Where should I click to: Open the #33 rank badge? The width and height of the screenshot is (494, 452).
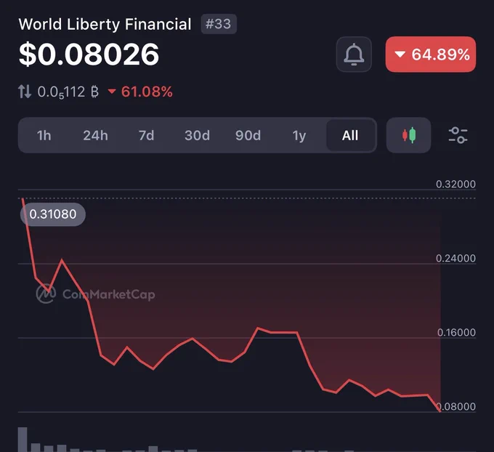click(x=219, y=24)
